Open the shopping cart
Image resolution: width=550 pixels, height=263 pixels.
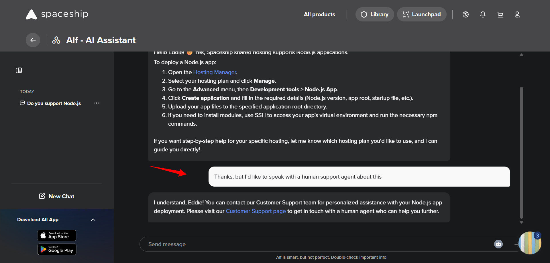pos(500,14)
